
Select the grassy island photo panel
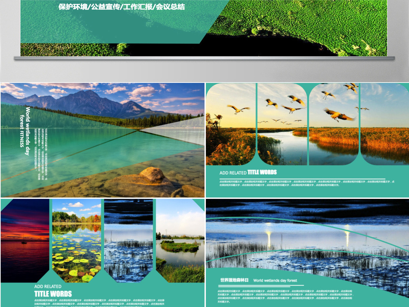click(x=180, y=241)
